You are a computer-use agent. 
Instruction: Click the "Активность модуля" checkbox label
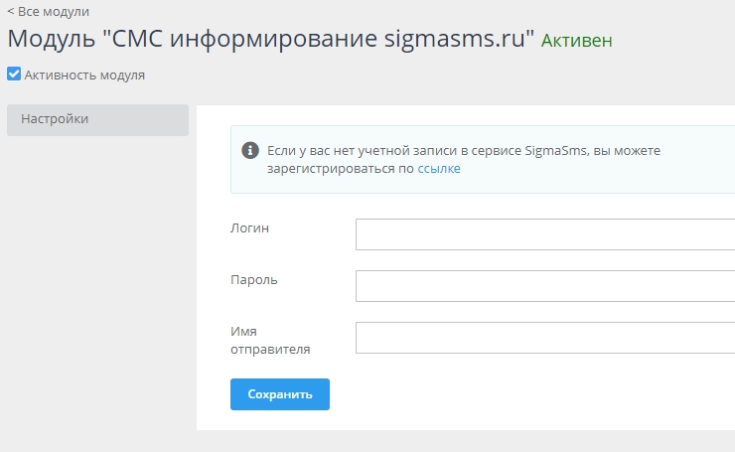84,75
